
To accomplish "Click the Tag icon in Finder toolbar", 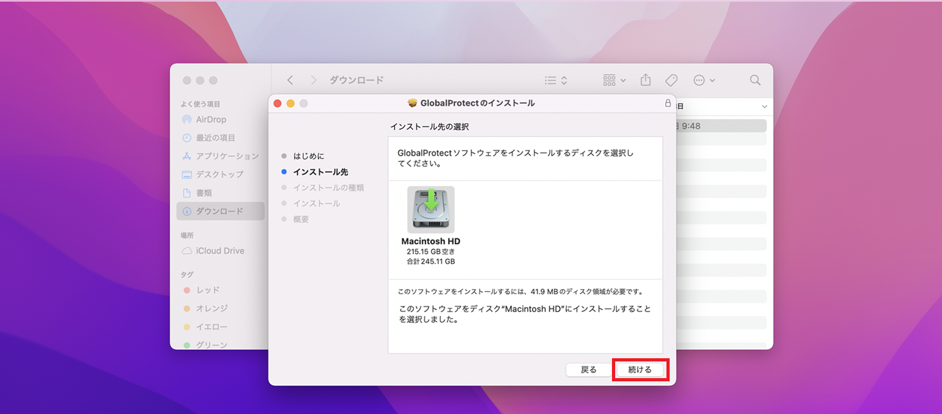I will pos(672,80).
